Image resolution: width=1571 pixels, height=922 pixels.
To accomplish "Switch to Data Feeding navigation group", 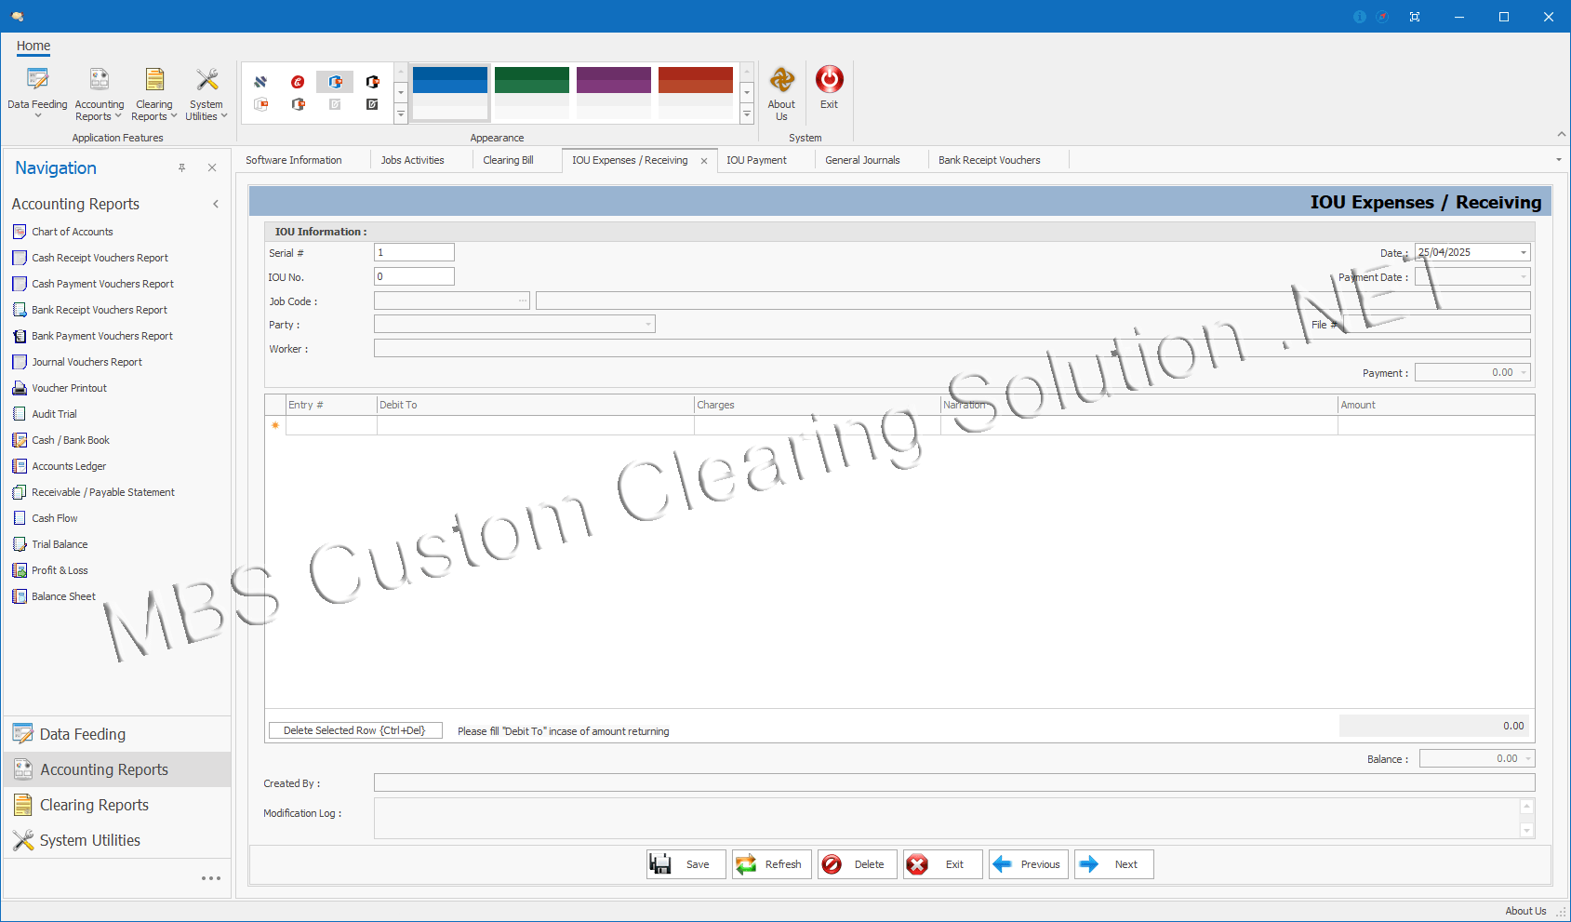I will (x=117, y=734).
